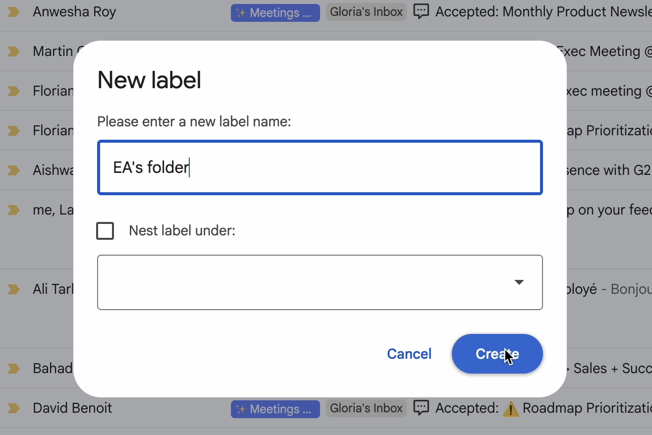This screenshot has width=652, height=435.
Task: Click the importance marker on Martin row
Action: click(13, 52)
